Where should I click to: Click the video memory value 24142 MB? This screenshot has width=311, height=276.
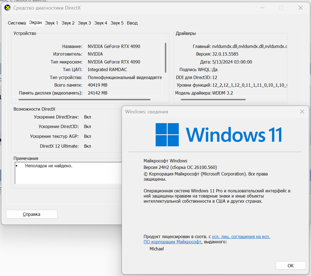[98, 93]
